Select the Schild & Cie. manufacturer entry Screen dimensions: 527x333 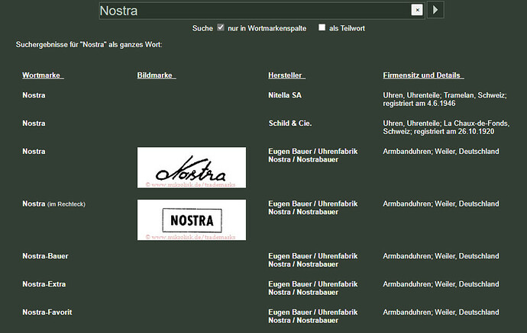point(289,123)
